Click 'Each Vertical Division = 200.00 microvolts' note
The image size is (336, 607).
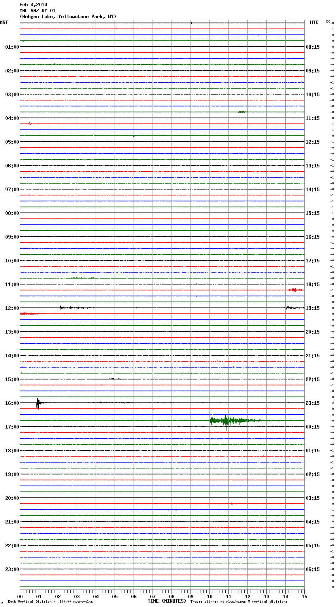(50, 602)
